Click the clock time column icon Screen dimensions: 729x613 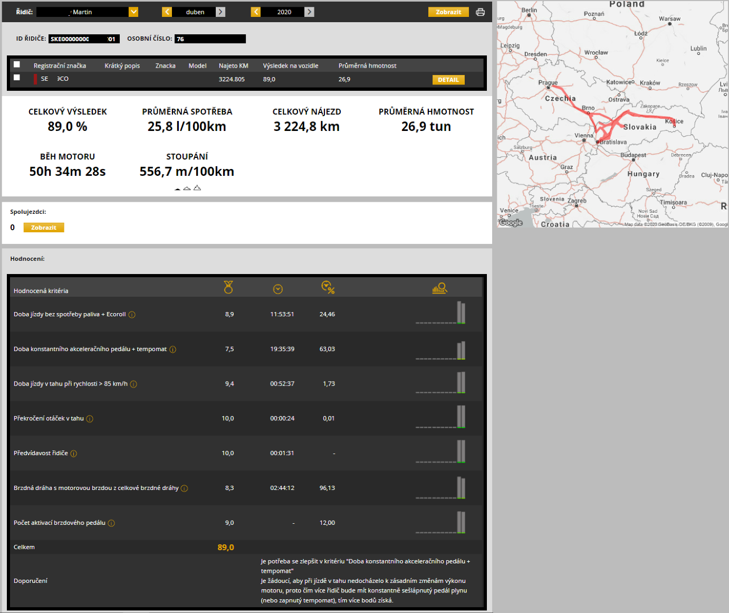(x=278, y=289)
